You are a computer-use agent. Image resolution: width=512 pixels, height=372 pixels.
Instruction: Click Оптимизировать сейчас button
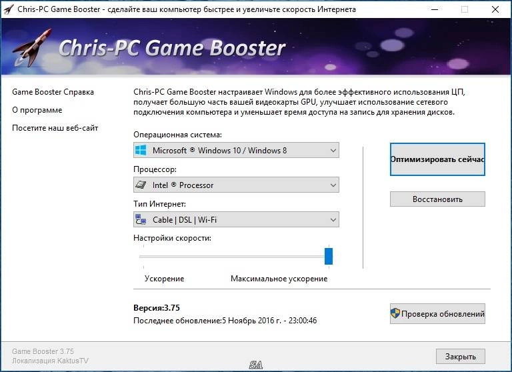[x=437, y=159]
